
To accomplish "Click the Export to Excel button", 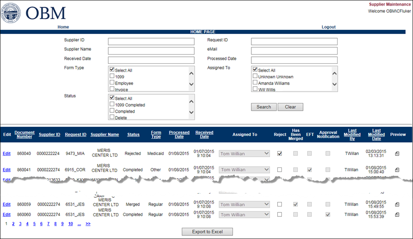I will [x=207, y=232].
